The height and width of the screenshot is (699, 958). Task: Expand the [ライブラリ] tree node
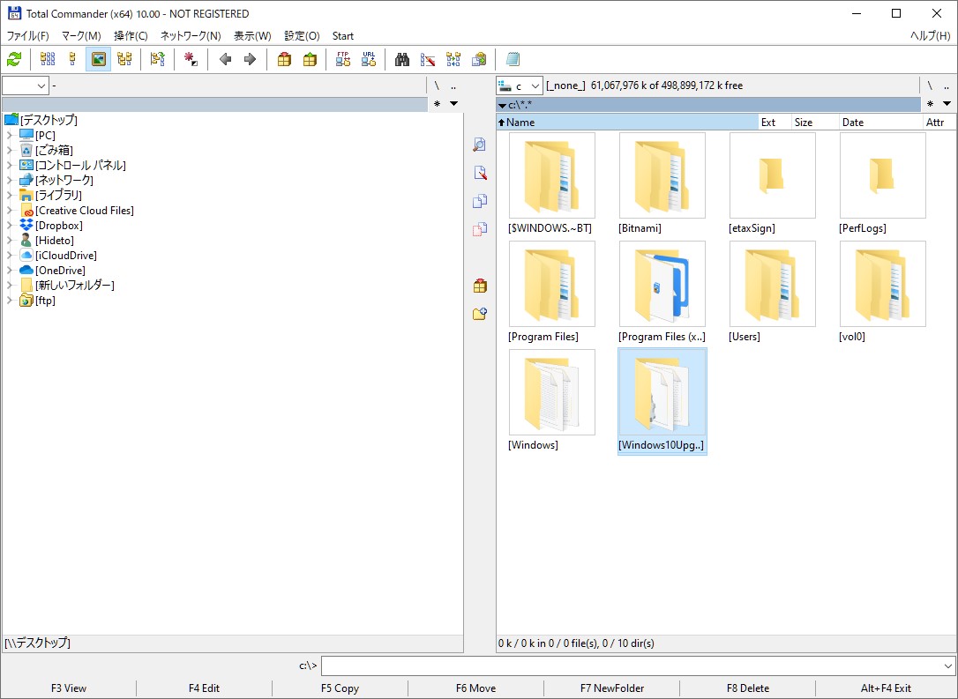point(9,195)
